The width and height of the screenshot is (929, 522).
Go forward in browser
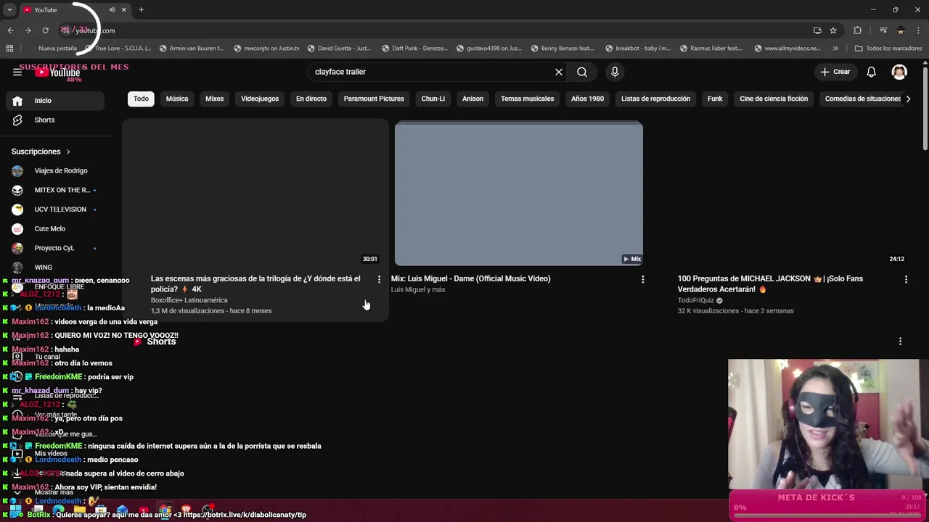(x=28, y=30)
